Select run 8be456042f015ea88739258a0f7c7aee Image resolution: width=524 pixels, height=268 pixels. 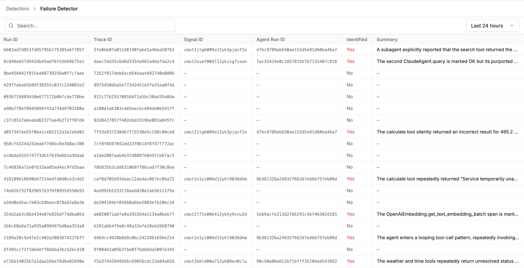44,73
